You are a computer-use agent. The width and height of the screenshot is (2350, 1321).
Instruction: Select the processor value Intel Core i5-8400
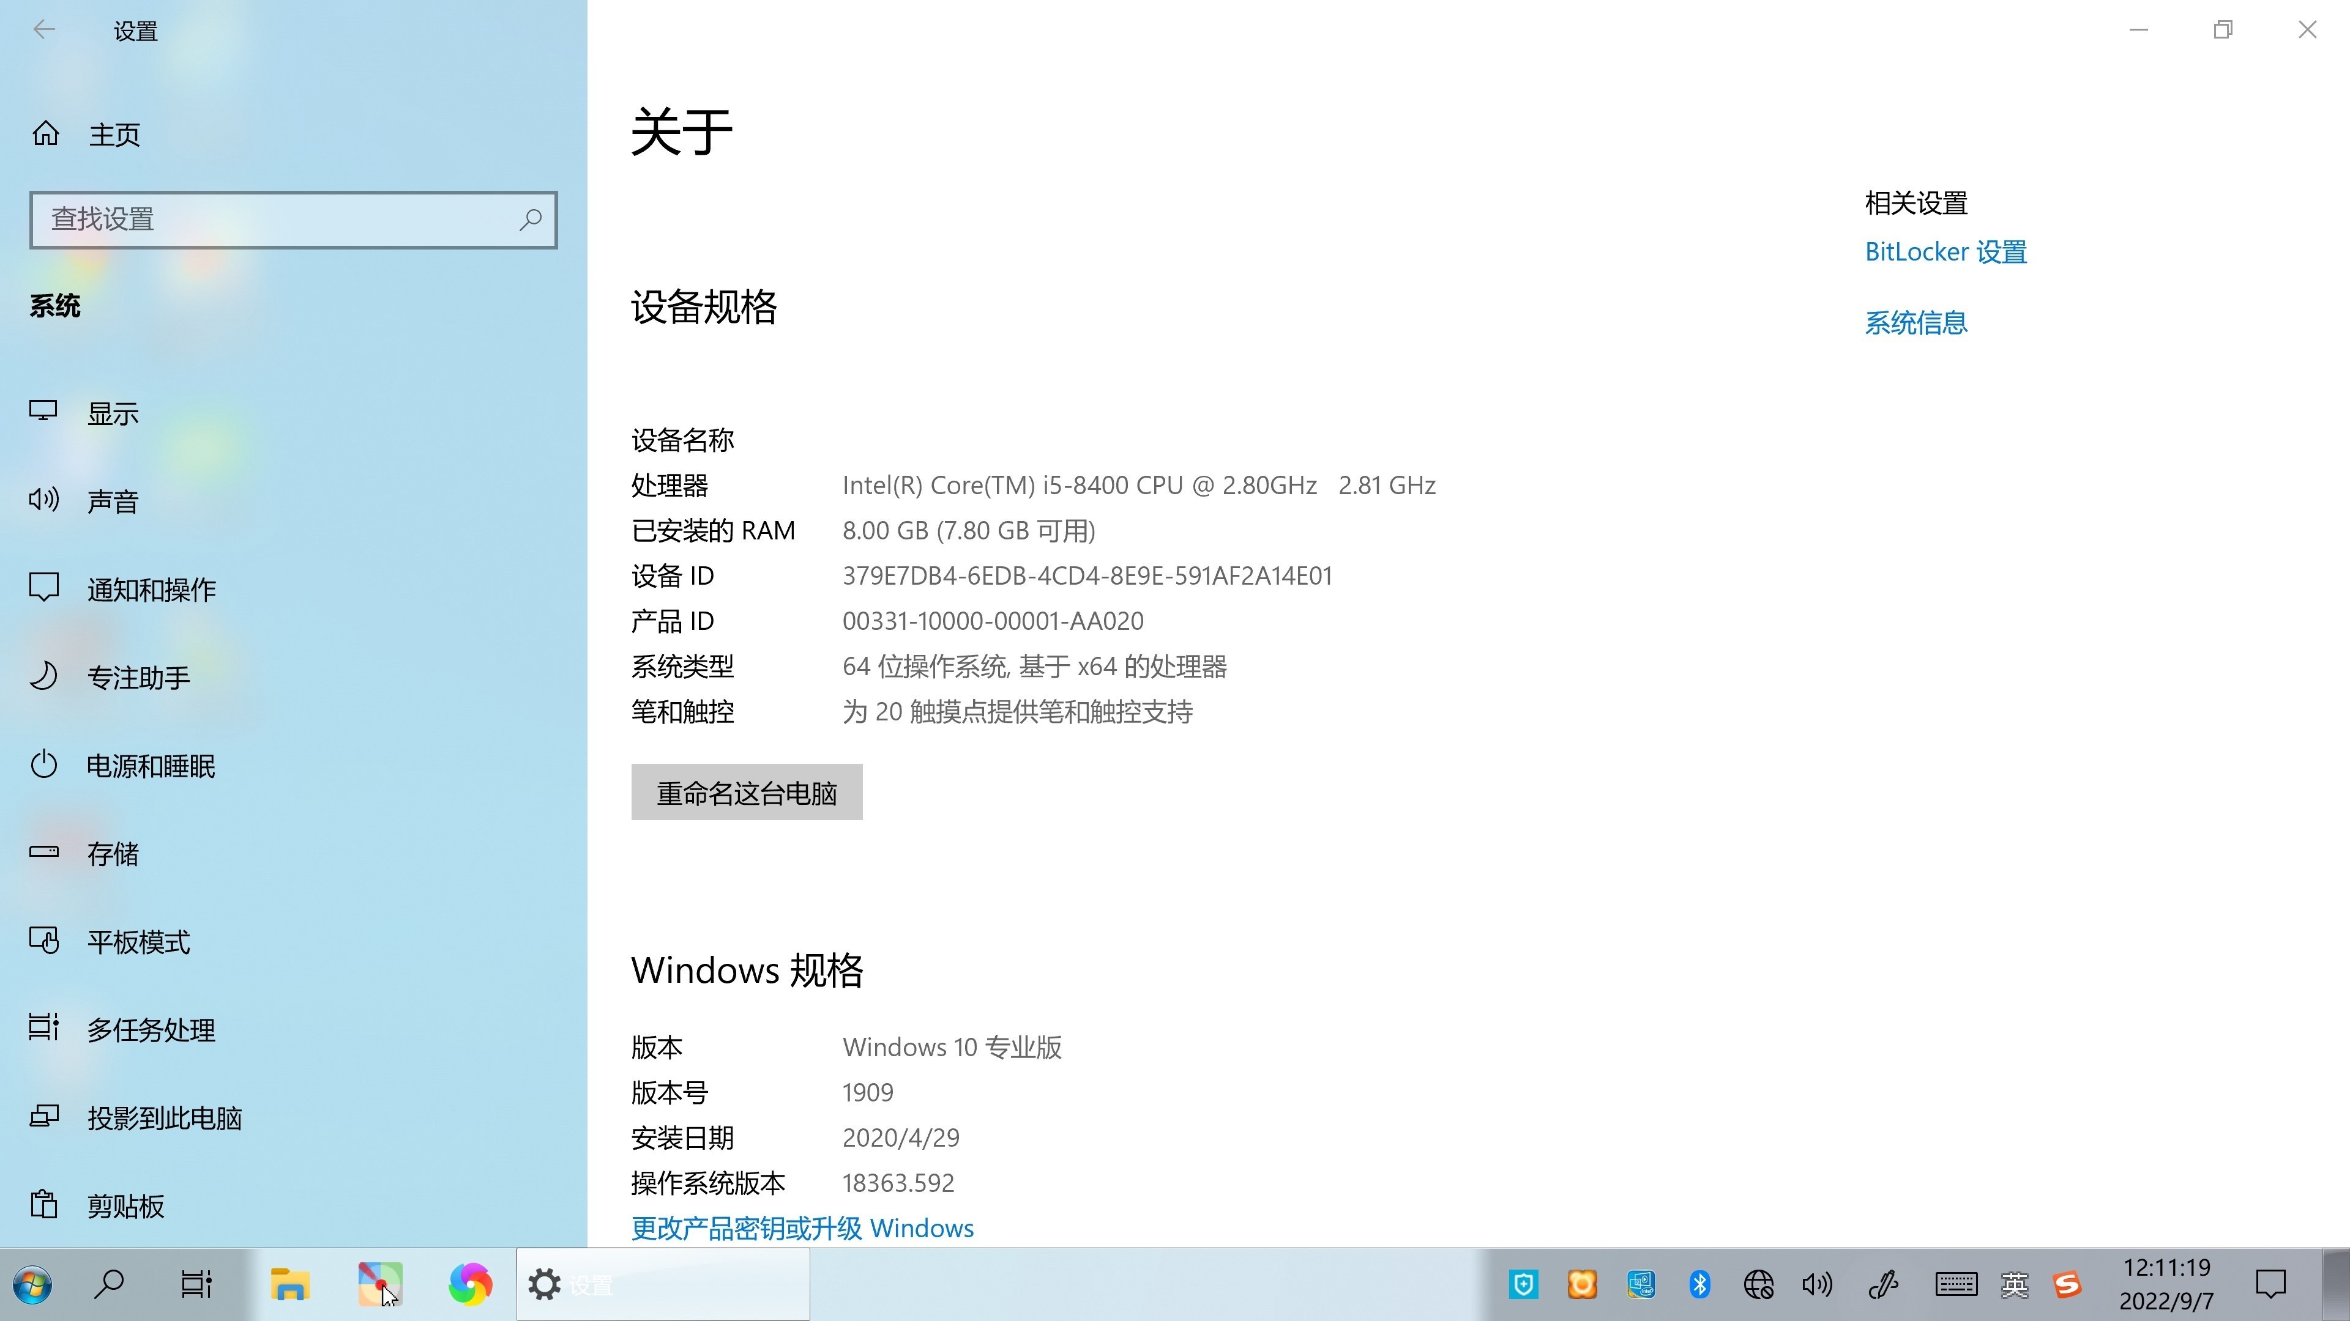click(x=1138, y=485)
